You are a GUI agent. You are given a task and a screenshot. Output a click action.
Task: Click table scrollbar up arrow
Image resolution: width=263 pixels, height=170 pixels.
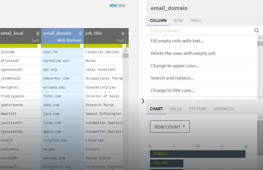point(126,51)
